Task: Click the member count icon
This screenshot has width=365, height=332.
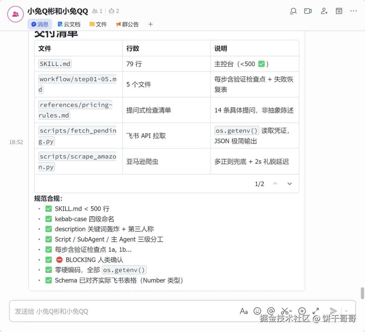Action: pos(95,11)
